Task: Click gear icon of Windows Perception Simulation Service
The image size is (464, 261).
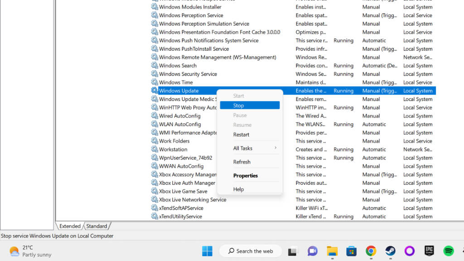Action: tap(155, 24)
